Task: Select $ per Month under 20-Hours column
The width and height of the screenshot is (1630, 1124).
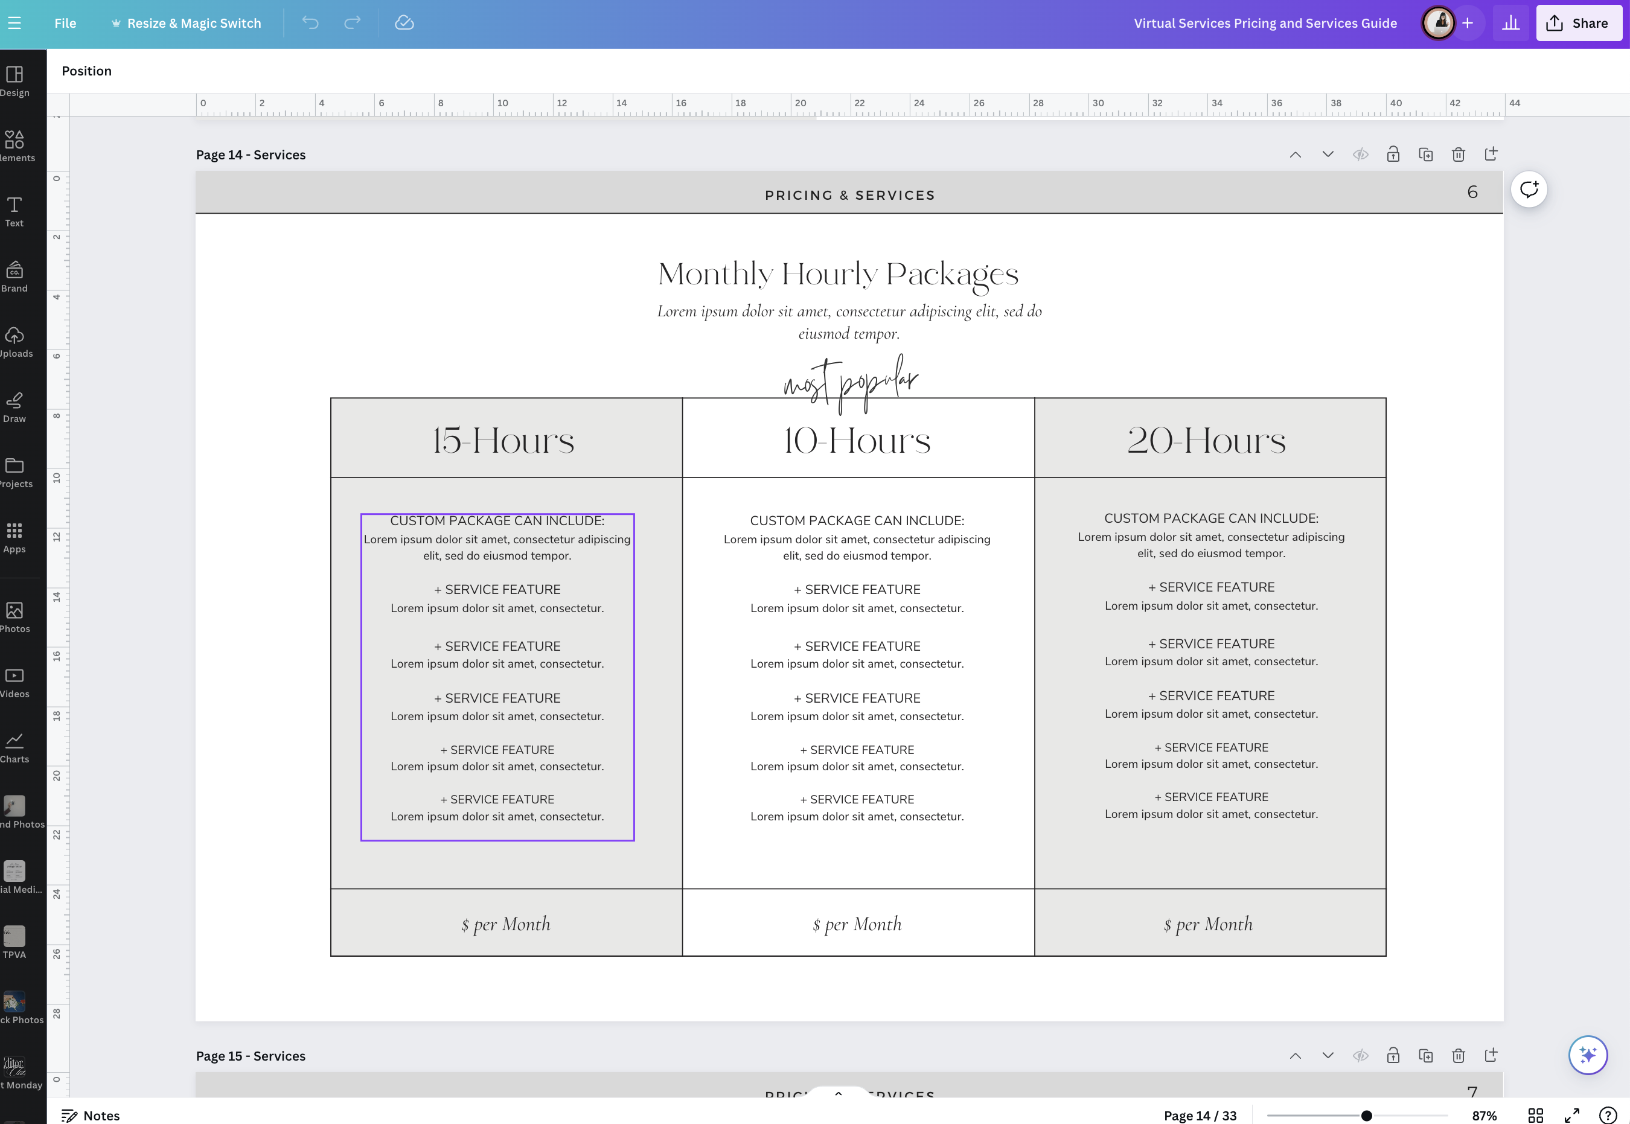Action: click(x=1208, y=924)
